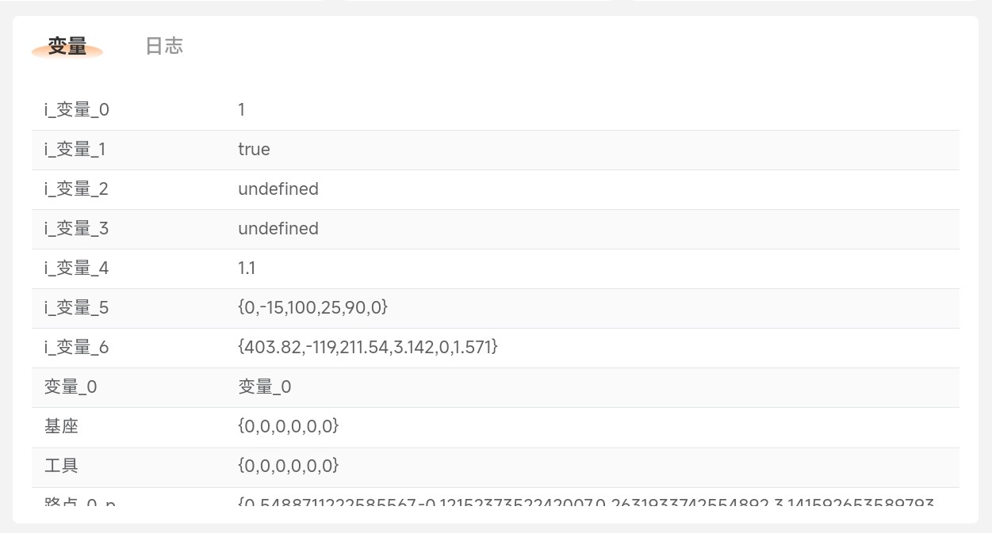Image resolution: width=992 pixels, height=533 pixels.
Task: Select undefined value of i_变量_3
Action: point(278,229)
